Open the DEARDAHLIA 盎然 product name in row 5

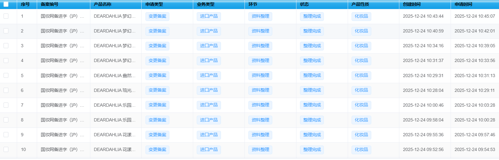point(115,76)
